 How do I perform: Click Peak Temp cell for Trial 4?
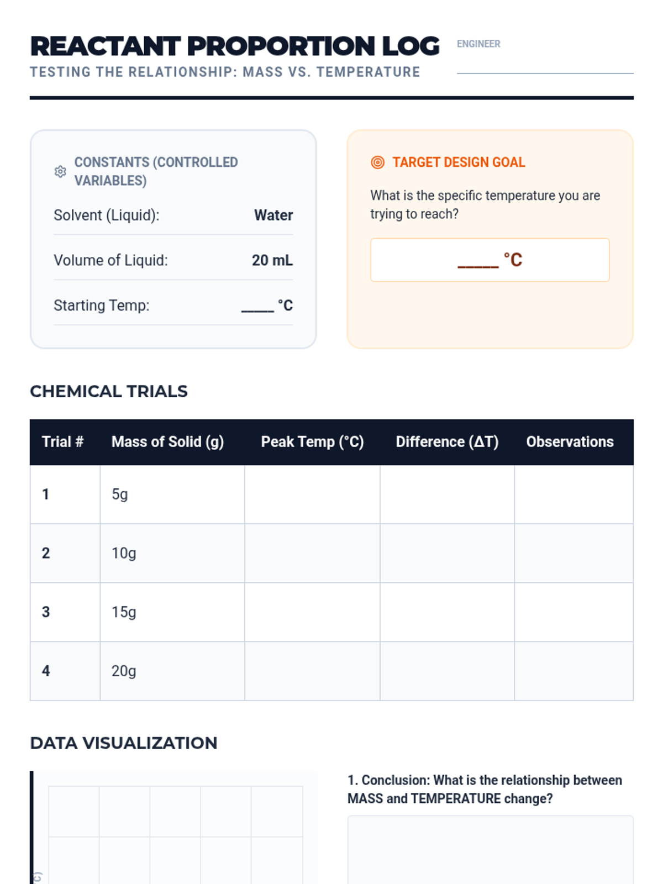[312, 671]
